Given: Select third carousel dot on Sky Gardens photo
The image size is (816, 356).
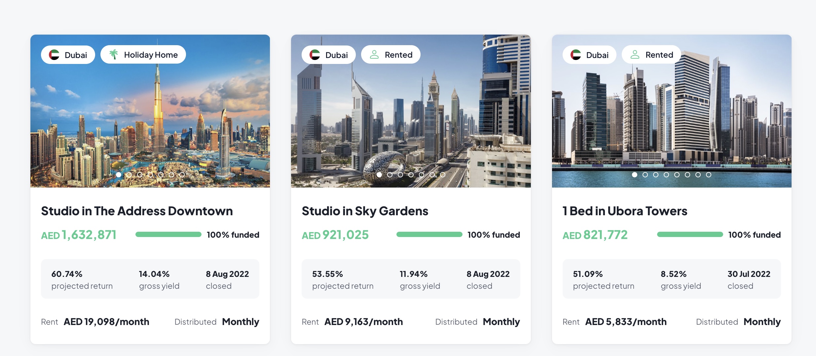Looking at the screenshot, I should coord(400,175).
